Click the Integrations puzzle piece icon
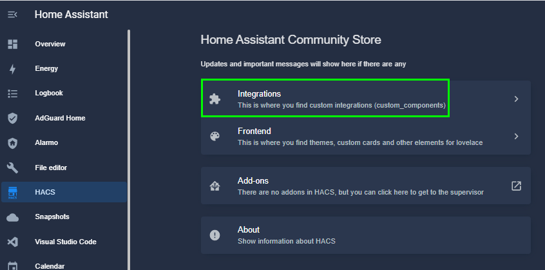 (215, 99)
